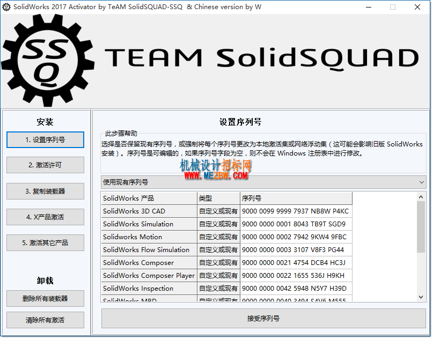Viewport: 433px width, 339px height.
Task: Click the '序列号' column header
Action: point(296,198)
